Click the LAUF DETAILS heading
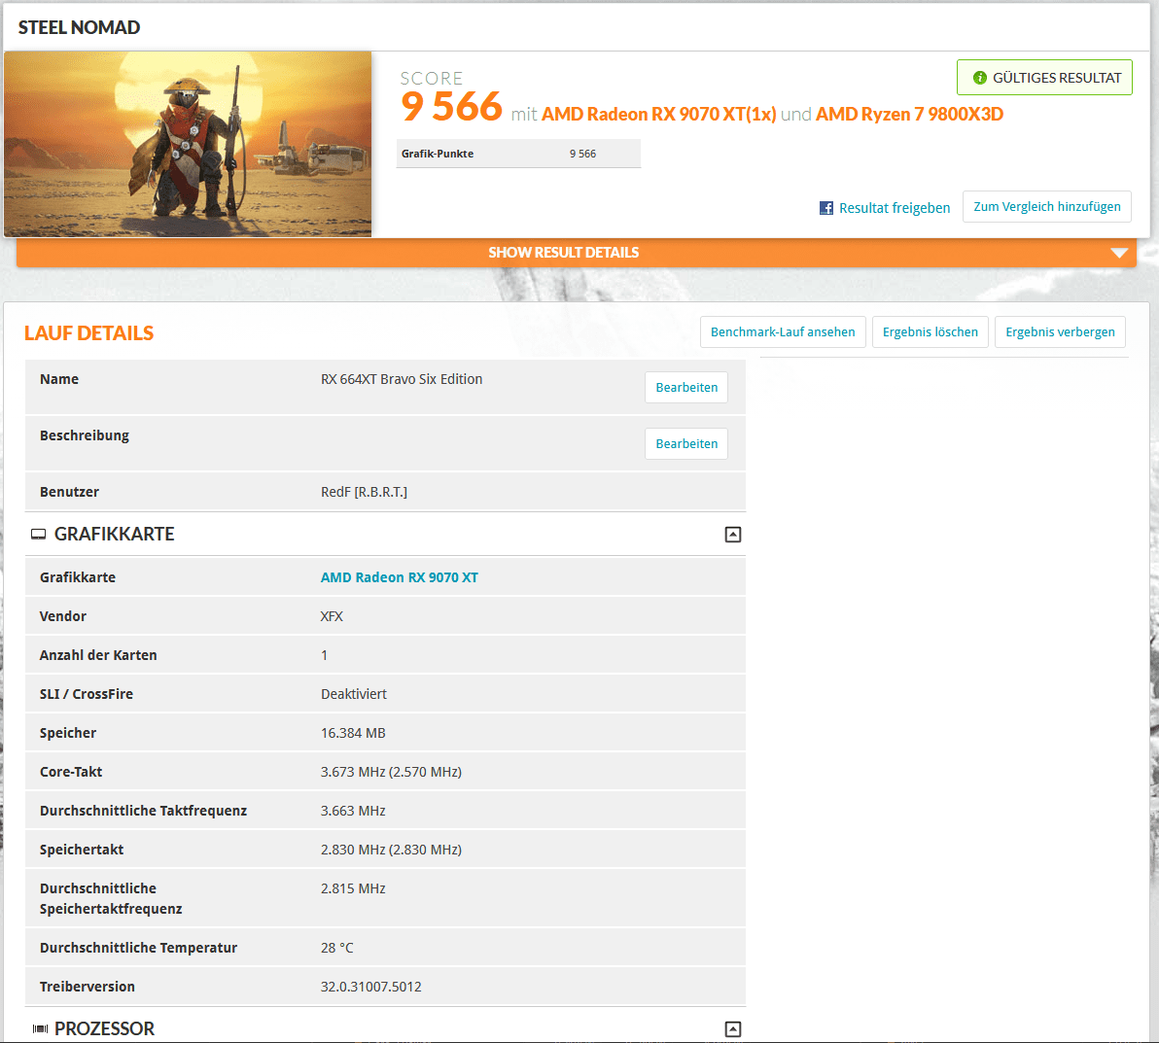 pyautogui.click(x=88, y=333)
